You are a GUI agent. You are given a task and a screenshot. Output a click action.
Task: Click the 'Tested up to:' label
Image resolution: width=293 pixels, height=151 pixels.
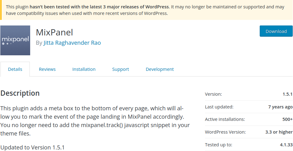tap(218, 145)
